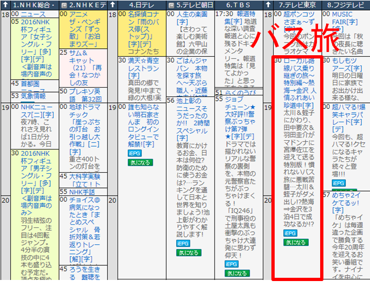Click iEPG button under 池上彰のニュース
The width and height of the screenshot is (370, 287).
tap(183, 243)
